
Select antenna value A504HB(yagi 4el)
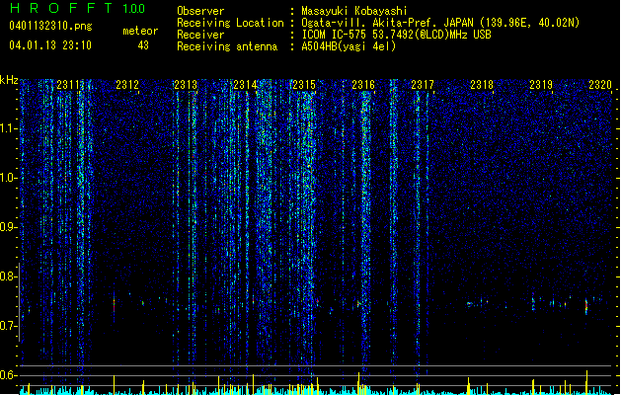(x=349, y=46)
